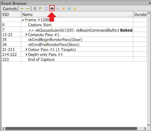
Task: Click the clock time durations icon
Action: pos(46,9)
